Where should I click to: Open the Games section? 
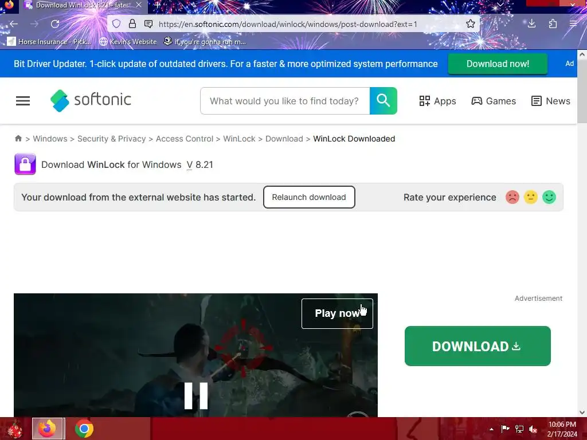point(494,101)
